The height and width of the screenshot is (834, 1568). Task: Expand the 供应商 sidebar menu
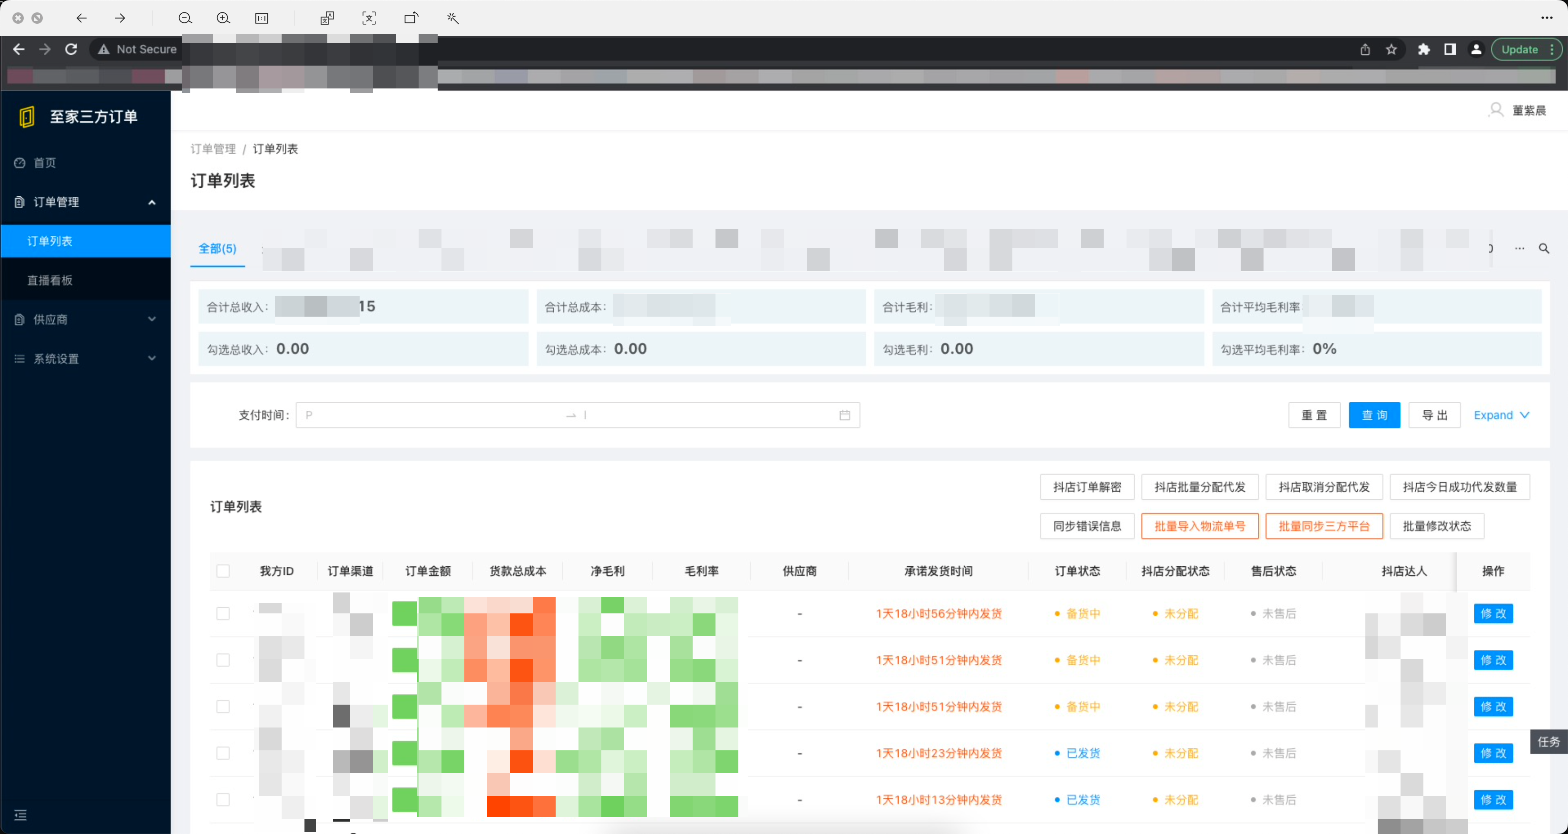pos(86,320)
